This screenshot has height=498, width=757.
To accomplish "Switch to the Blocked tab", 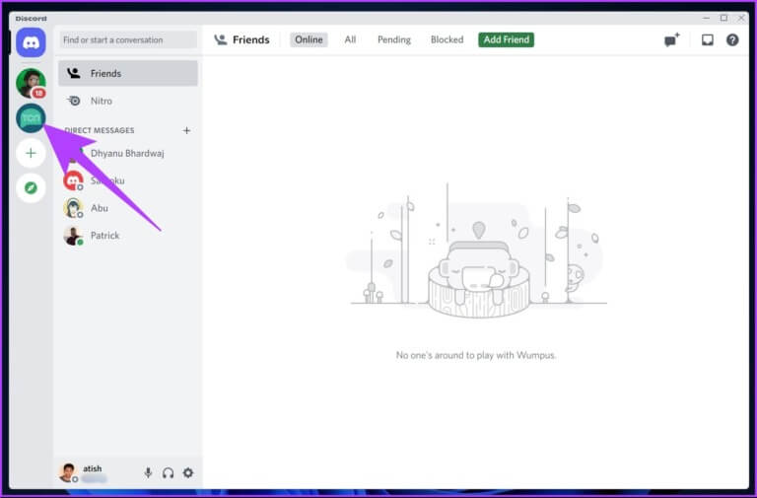I will (x=447, y=39).
